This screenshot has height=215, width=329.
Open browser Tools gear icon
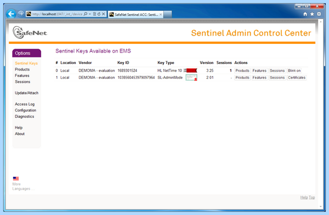[319, 14]
